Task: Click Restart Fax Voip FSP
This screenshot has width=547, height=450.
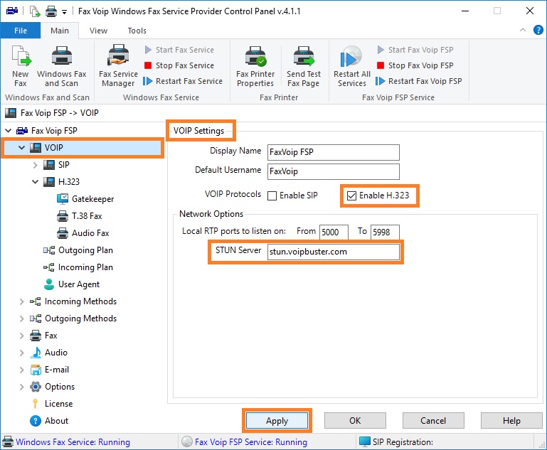Action: (x=419, y=81)
